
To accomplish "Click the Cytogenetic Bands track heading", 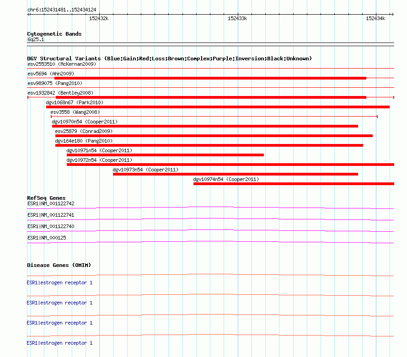I will tap(54, 34).
